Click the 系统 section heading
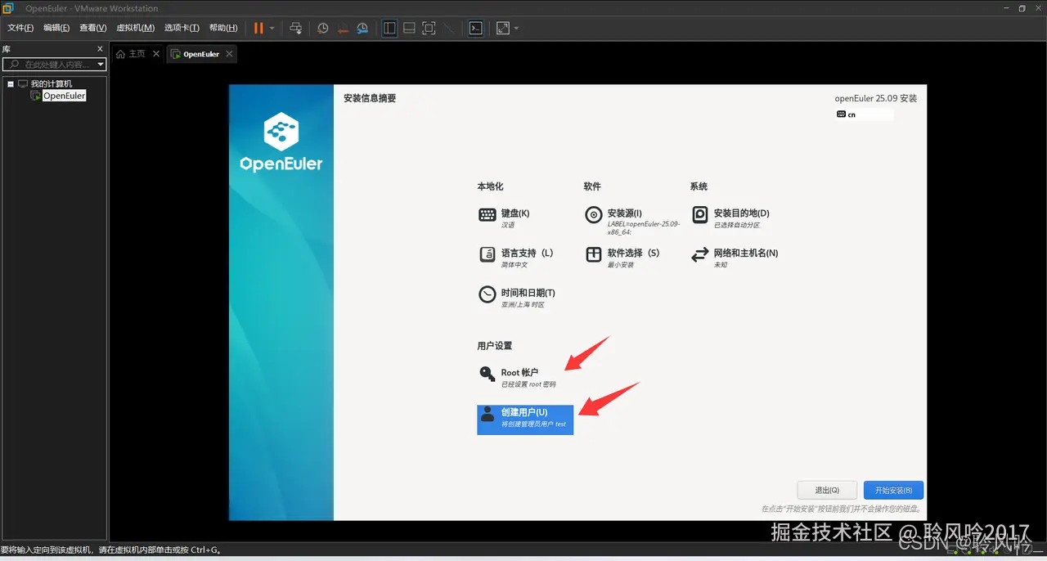Screen dimensions: 1047x561 (699, 186)
